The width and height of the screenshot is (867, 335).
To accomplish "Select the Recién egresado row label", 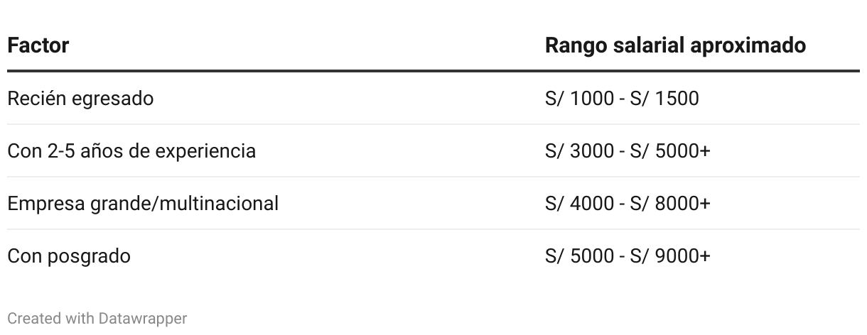I will pyautogui.click(x=80, y=98).
